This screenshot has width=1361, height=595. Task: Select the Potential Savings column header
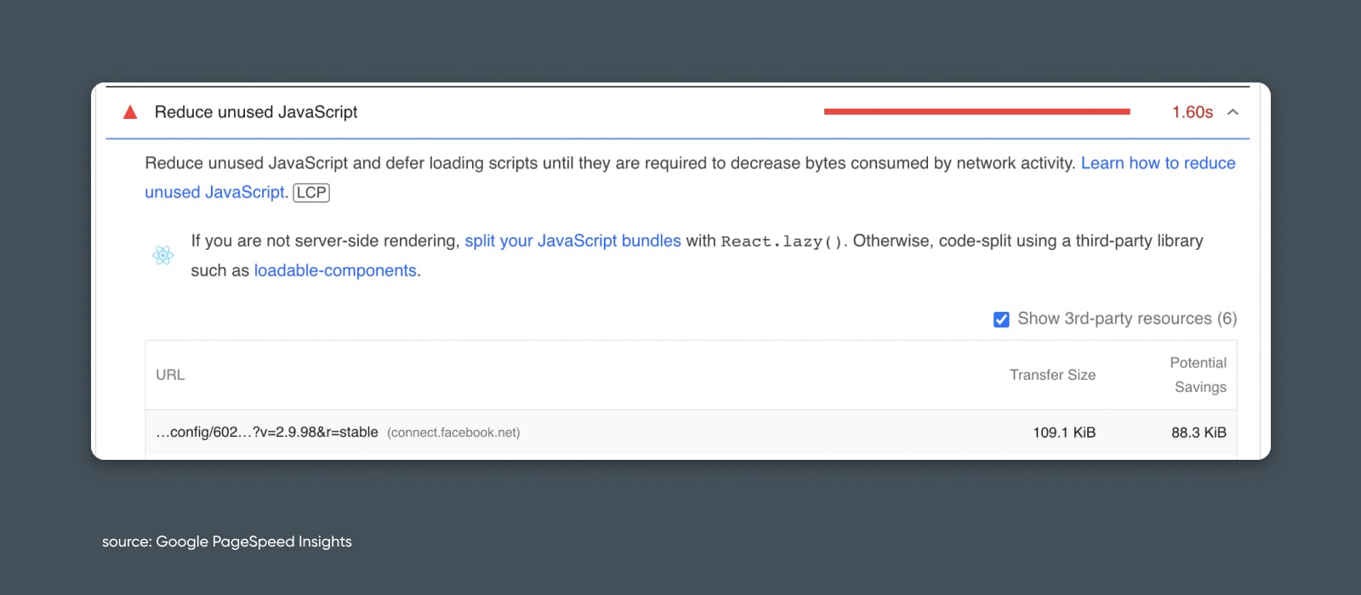(1199, 375)
